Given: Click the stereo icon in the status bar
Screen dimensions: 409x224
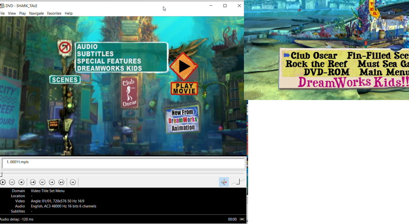Looking at the screenshot, I should 242,219.
